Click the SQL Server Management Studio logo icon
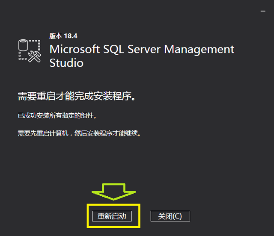The width and height of the screenshot is (274, 236). (30, 51)
